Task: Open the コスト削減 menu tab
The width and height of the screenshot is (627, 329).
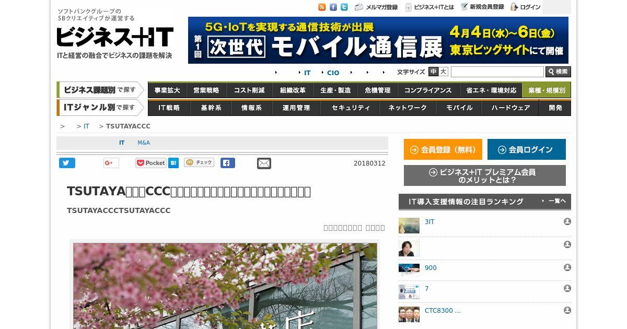Action: pos(249,90)
